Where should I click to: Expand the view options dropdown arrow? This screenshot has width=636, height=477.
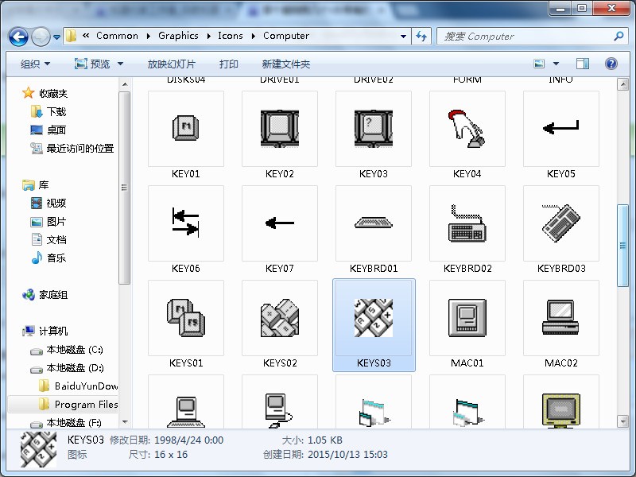click(x=556, y=64)
